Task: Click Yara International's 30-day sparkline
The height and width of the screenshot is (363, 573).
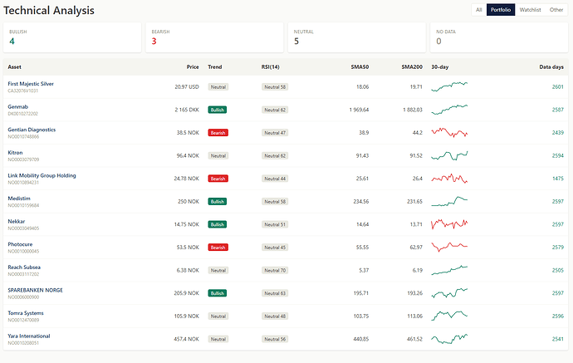Action: coord(449,339)
